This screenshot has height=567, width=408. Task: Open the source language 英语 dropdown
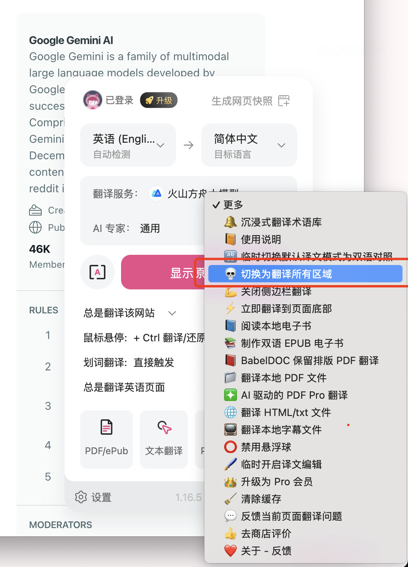(128, 145)
